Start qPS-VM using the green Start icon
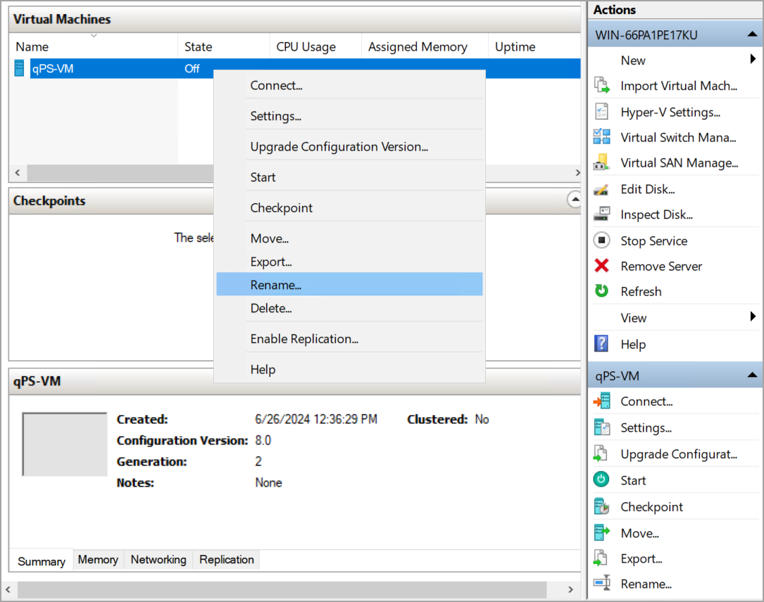 [601, 480]
